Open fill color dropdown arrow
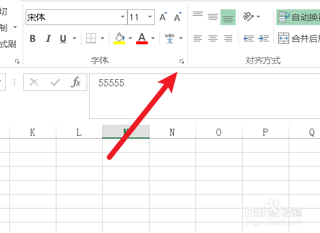 coord(130,38)
